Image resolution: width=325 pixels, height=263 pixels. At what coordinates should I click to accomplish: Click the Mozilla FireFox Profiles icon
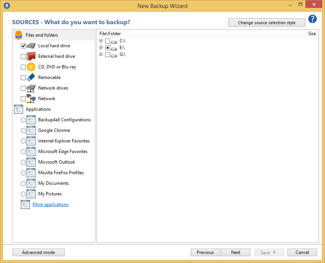[x=31, y=173]
